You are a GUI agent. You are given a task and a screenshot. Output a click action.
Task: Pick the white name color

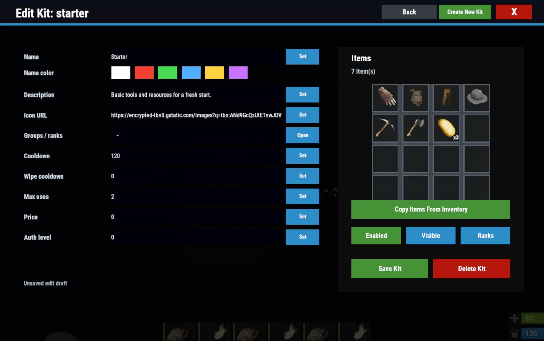tap(121, 73)
